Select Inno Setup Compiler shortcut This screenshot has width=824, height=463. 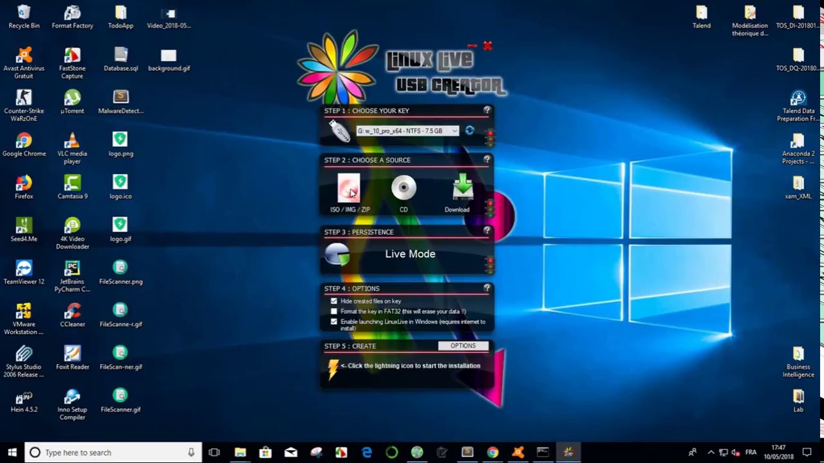click(x=72, y=404)
